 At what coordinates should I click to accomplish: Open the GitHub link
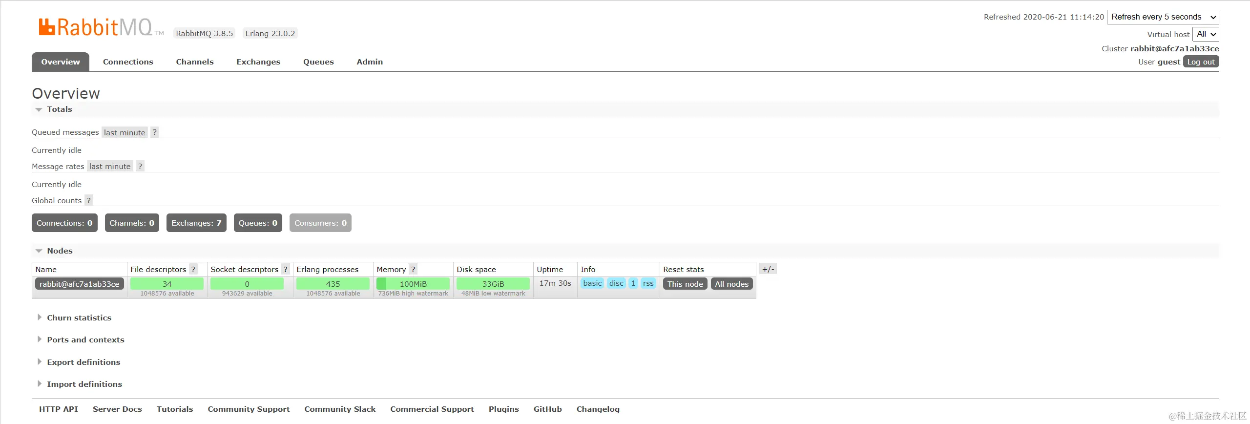pyautogui.click(x=548, y=409)
